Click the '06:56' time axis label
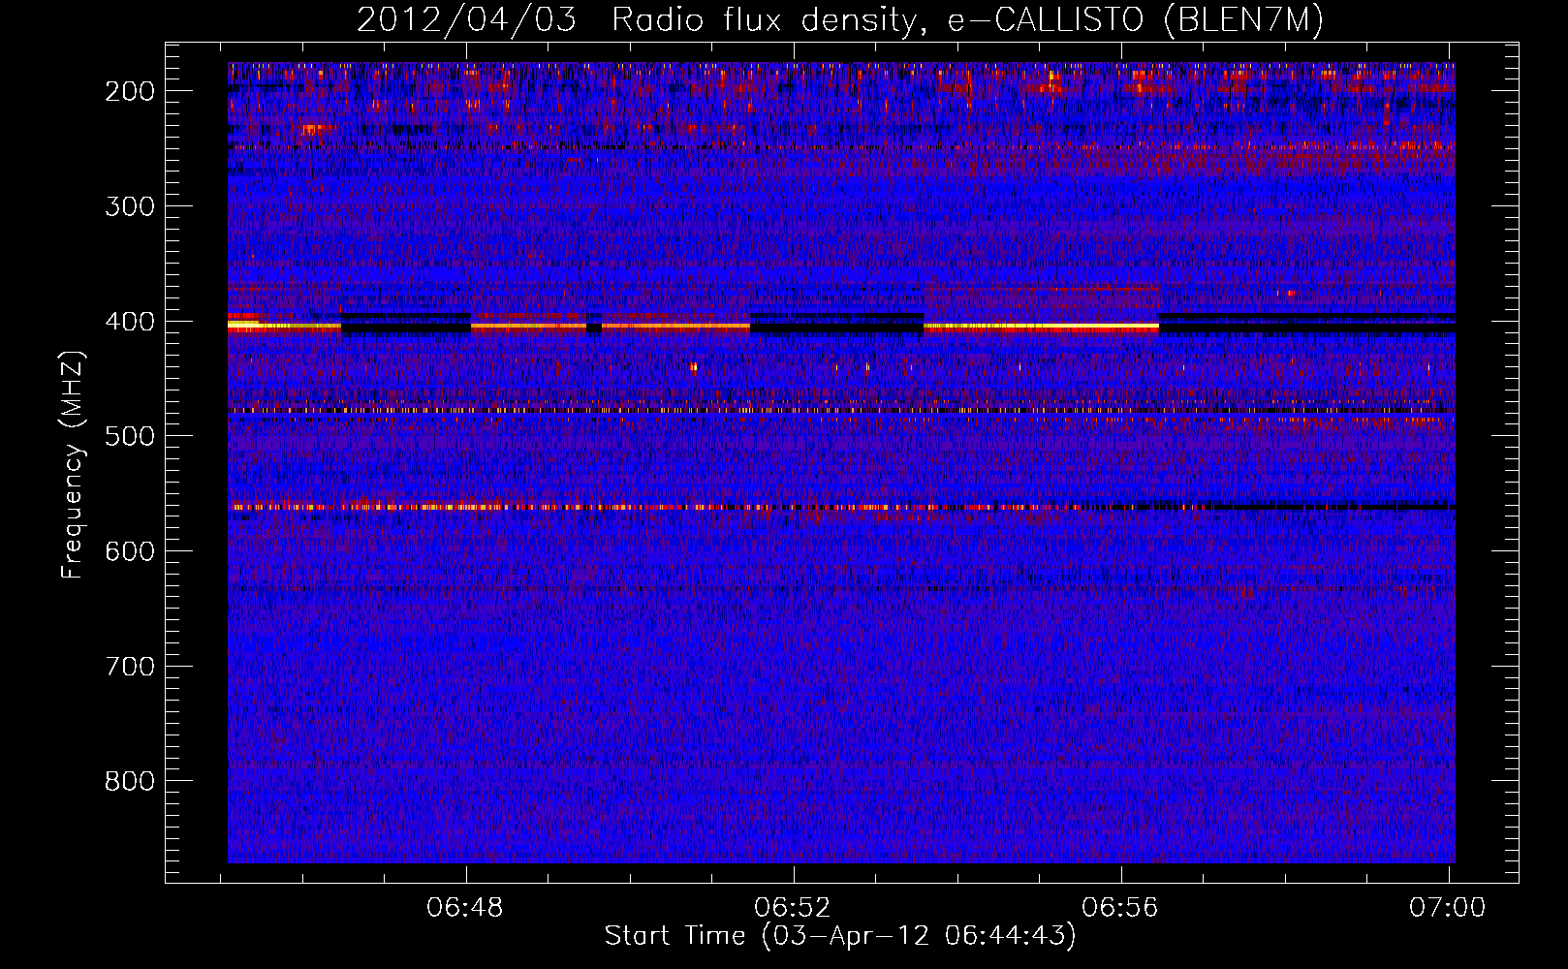1568x969 pixels. pos(1120,908)
